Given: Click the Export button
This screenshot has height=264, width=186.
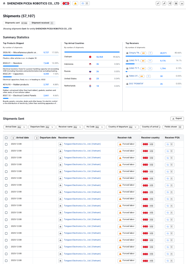Looking at the screenshot, I should point(177,118).
